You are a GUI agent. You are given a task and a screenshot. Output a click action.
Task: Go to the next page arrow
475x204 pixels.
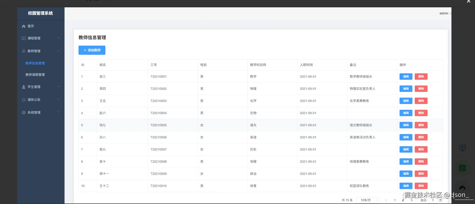coord(412,200)
